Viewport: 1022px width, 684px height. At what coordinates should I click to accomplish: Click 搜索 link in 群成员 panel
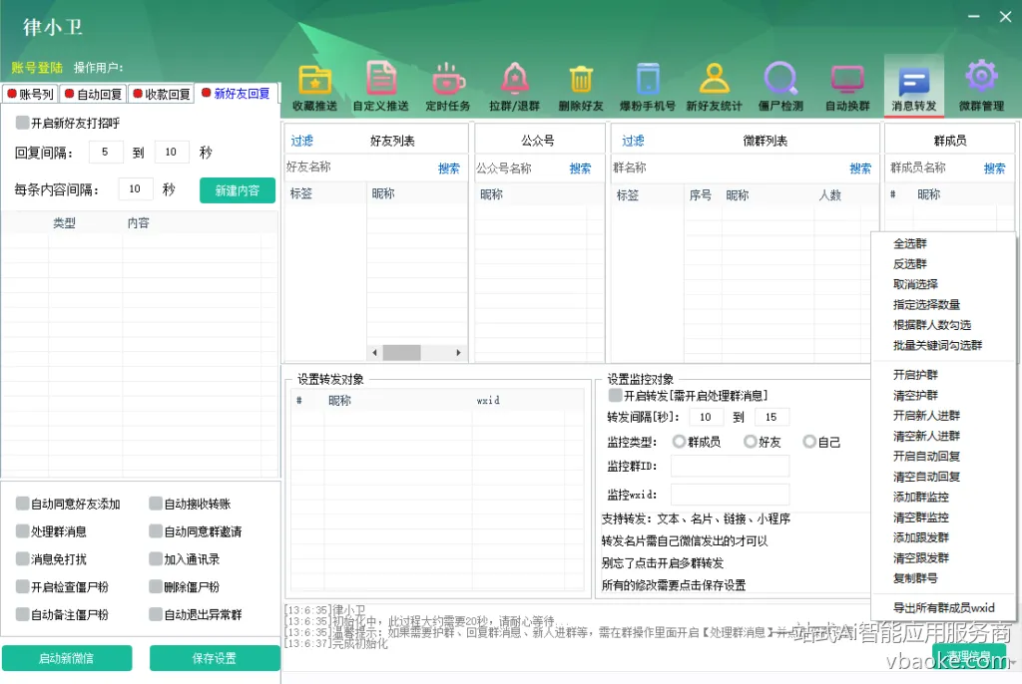click(x=994, y=169)
